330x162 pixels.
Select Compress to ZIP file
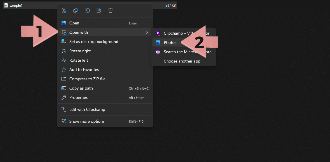pyautogui.click(x=105, y=79)
